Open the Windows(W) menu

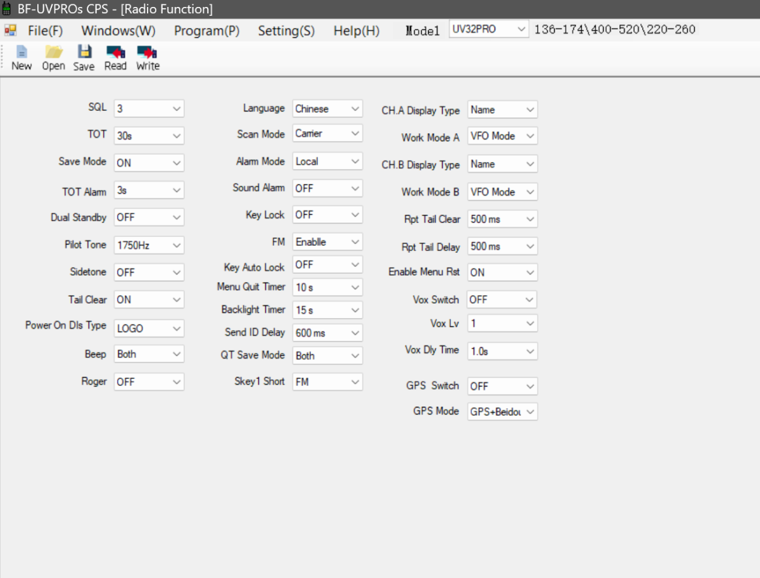(x=118, y=30)
